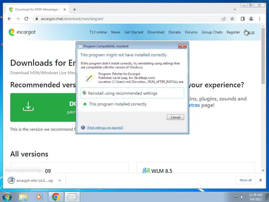Open Windows Explorer from taskbar
The height and width of the screenshot is (202, 269).
click(23, 197)
